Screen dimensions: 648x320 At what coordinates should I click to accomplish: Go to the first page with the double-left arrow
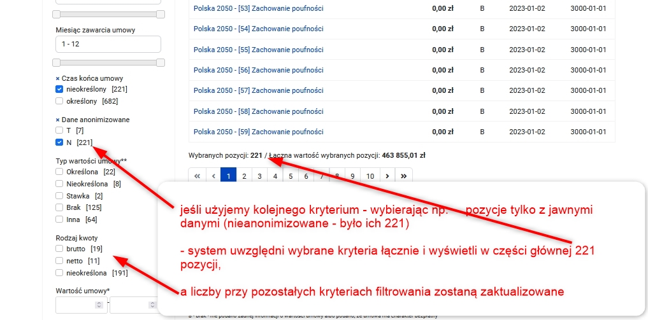pyautogui.click(x=197, y=176)
